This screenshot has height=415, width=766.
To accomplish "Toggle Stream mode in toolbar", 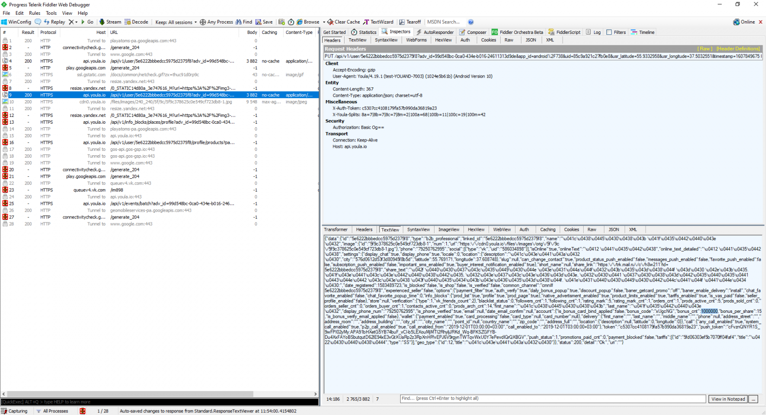I will click(x=110, y=22).
